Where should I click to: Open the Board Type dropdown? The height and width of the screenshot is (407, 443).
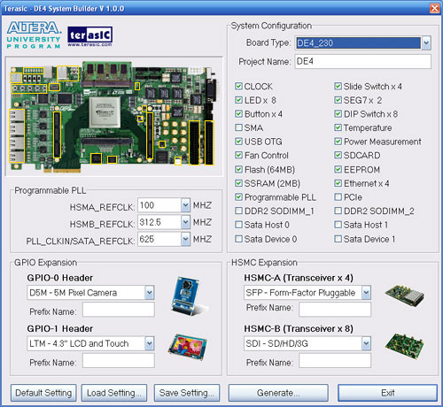[x=426, y=43]
